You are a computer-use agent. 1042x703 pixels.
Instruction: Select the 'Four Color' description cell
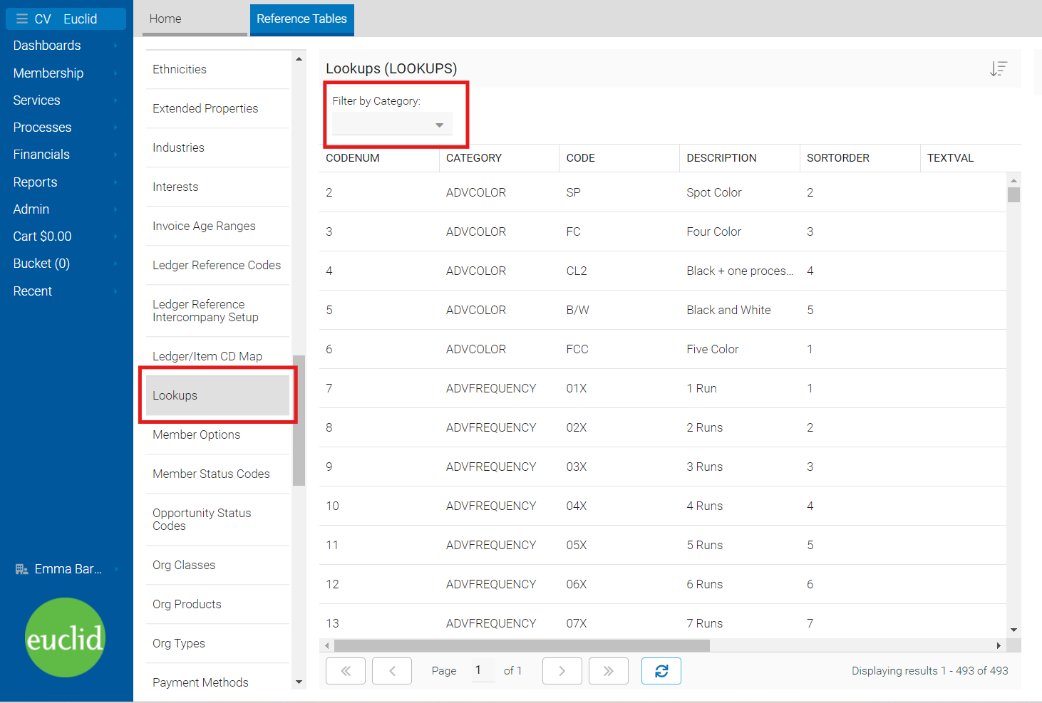(740, 231)
